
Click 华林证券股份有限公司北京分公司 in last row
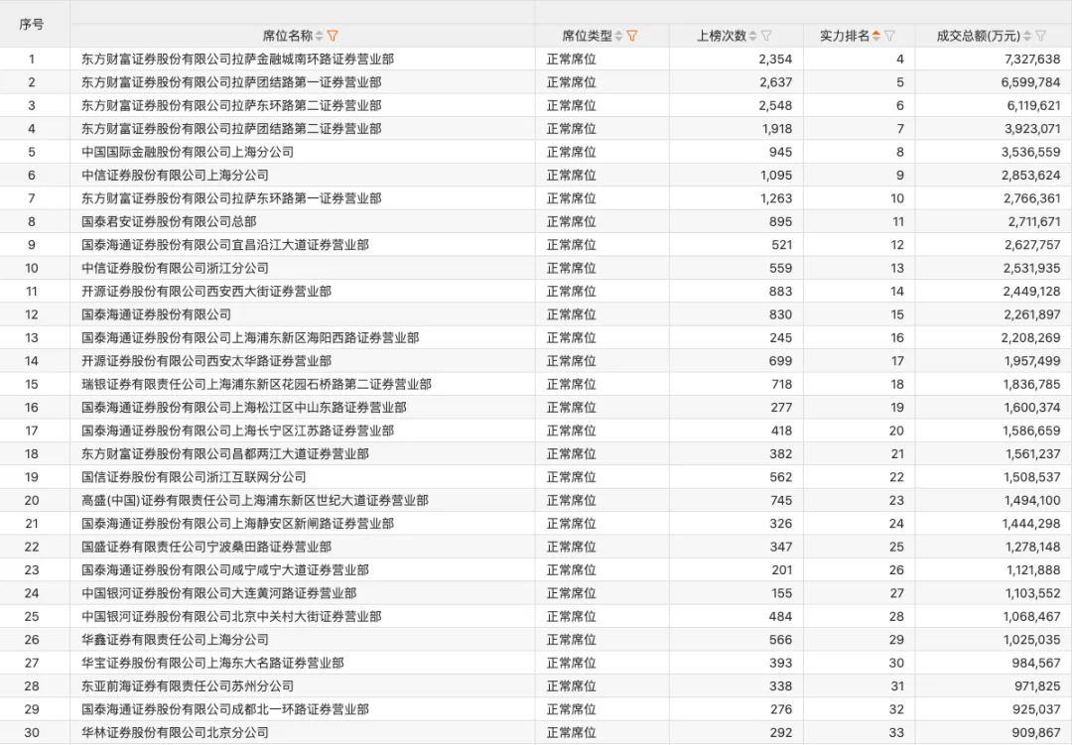[x=175, y=732]
